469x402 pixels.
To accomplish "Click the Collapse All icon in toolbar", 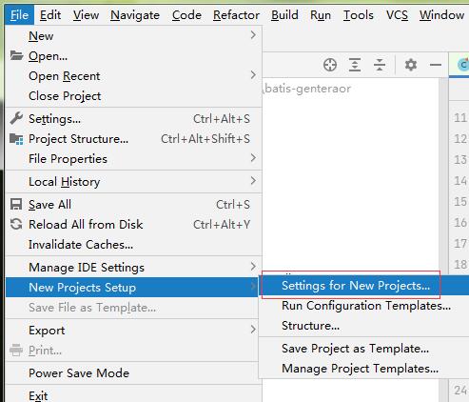I will point(380,65).
